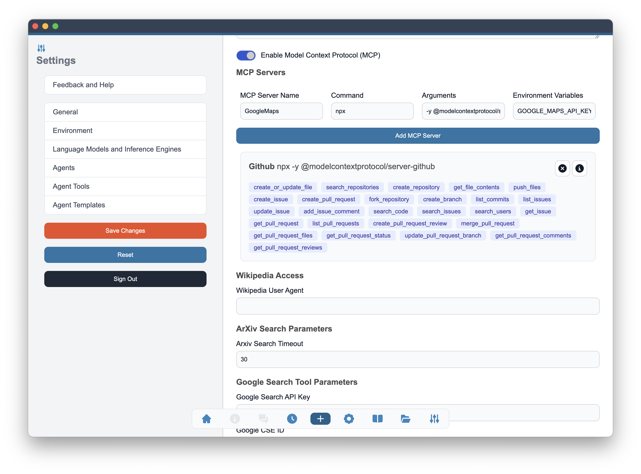Image resolution: width=641 pixels, height=474 pixels.
Task: Click the create_branch tool tag
Action: pos(442,199)
